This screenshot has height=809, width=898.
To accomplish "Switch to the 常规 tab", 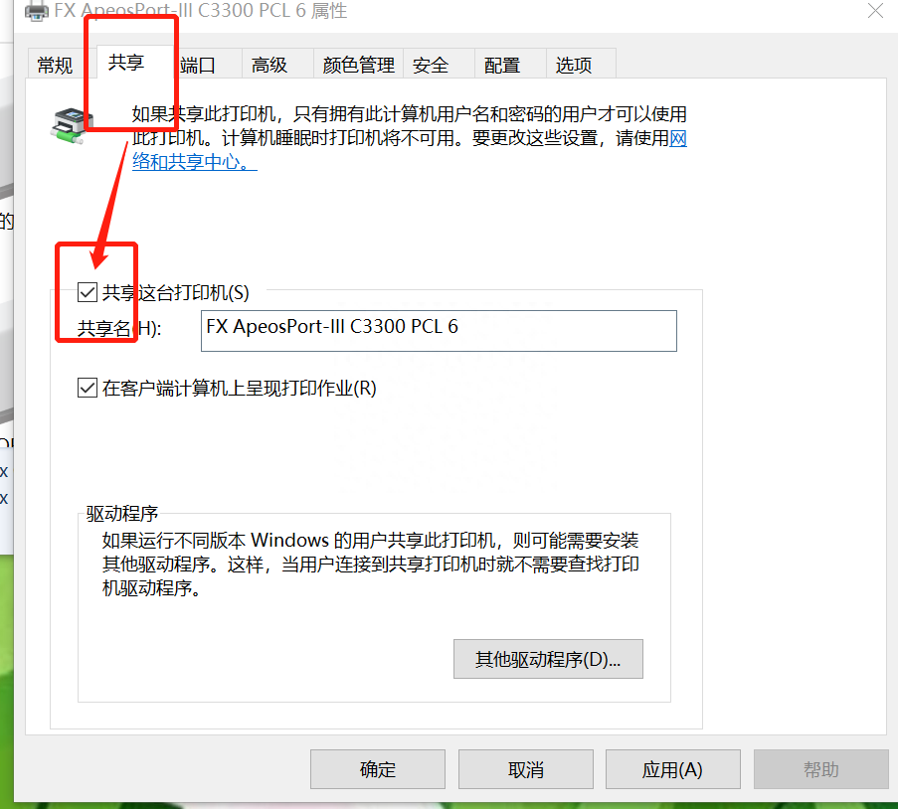I will [55, 66].
